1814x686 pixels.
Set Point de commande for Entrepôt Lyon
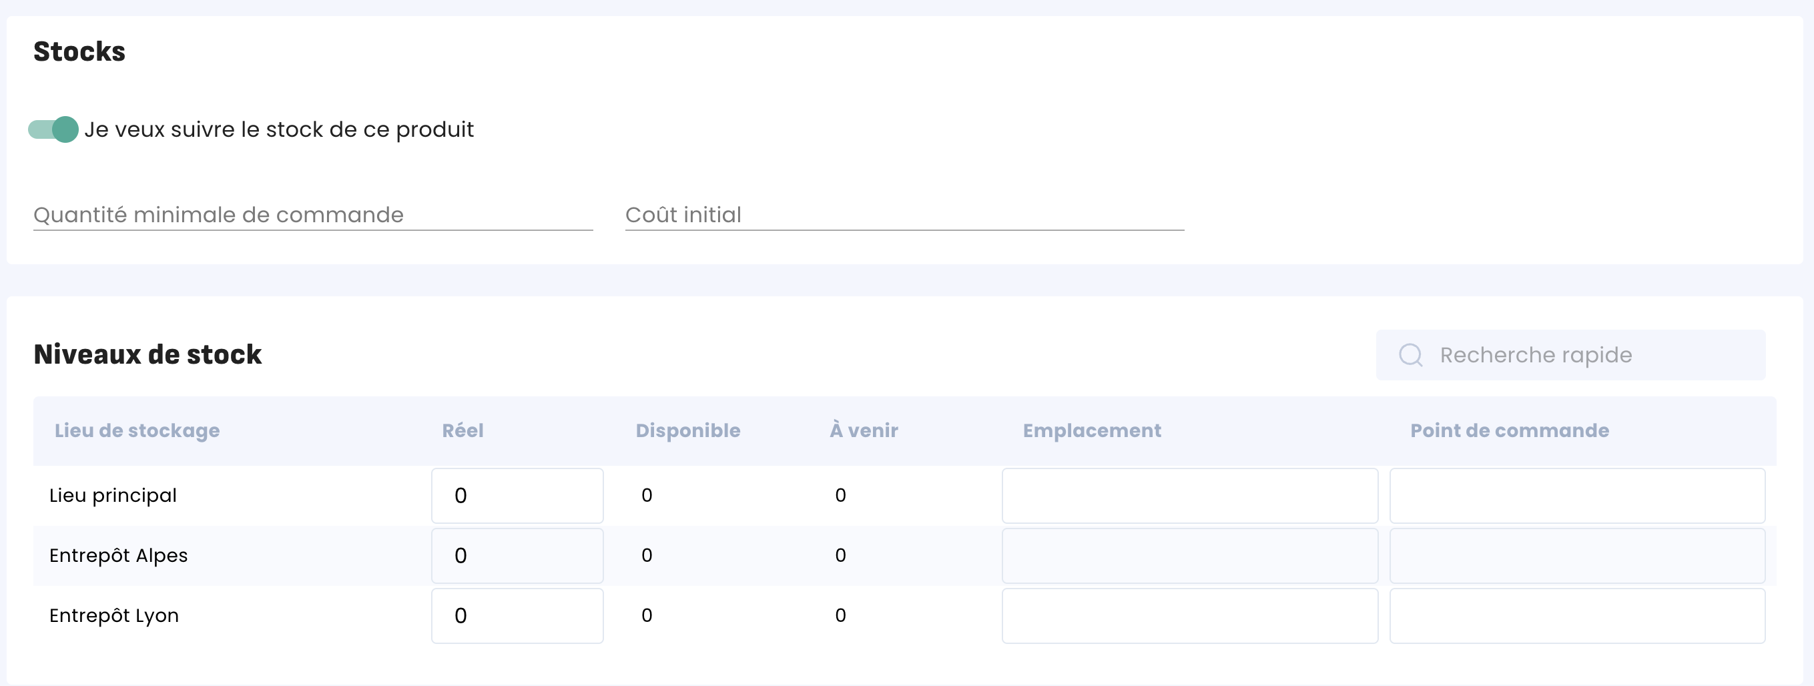[x=1576, y=615]
